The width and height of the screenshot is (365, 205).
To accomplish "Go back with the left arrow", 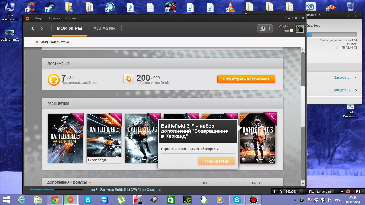I will pos(33,28).
